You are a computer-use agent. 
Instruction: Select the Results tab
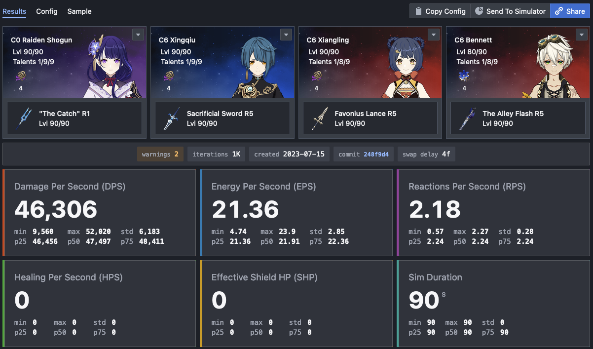click(14, 11)
